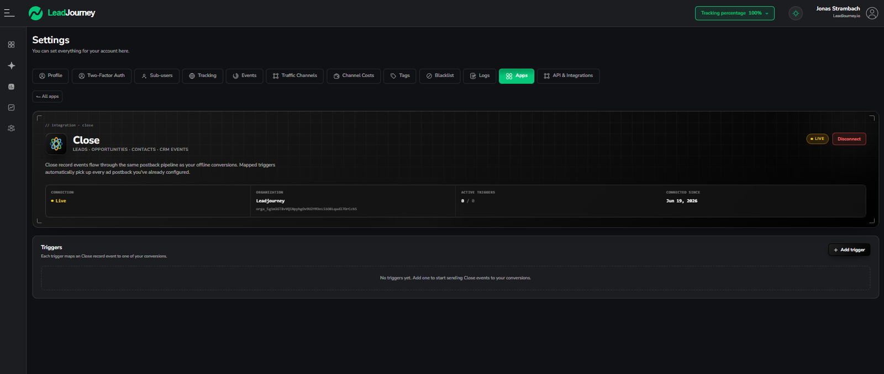This screenshot has height=374, width=884.
Task: Open the dashboard grid icon in sidebar
Action: pos(11,44)
